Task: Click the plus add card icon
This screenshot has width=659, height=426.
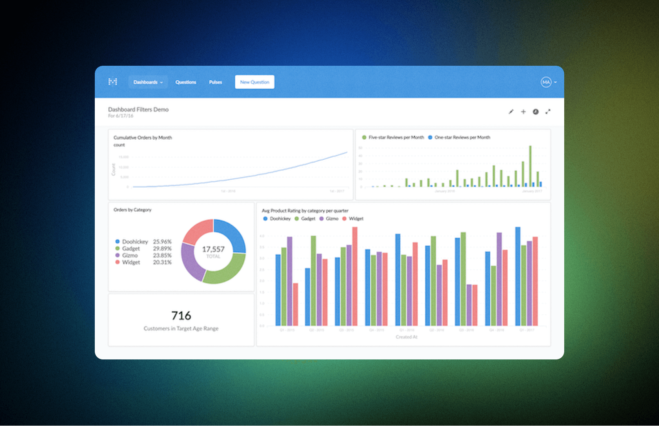Action: (x=523, y=112)
